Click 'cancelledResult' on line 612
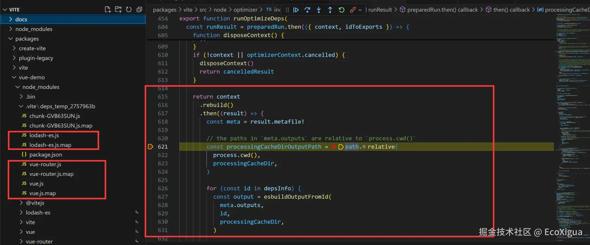The width and height of the screenshot is (590, 245). coord(248,72)
